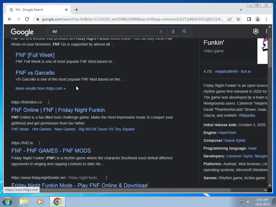Click the Chrome taskbar button
The image size is (276, 207).
[57, 202]
